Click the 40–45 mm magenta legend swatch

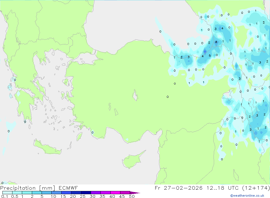coord(115,193)
